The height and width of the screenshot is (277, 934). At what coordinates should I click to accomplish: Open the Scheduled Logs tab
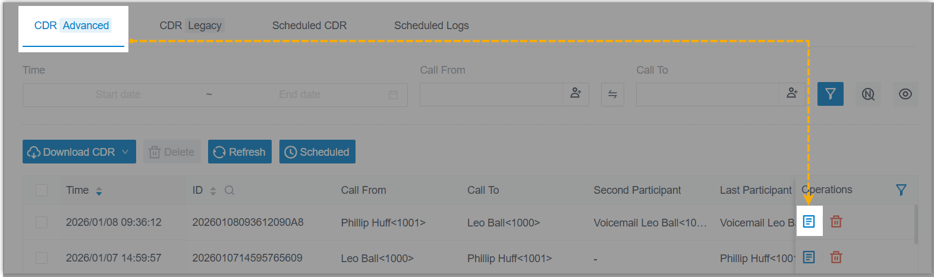pyautogui.click(x=431, y=26)
